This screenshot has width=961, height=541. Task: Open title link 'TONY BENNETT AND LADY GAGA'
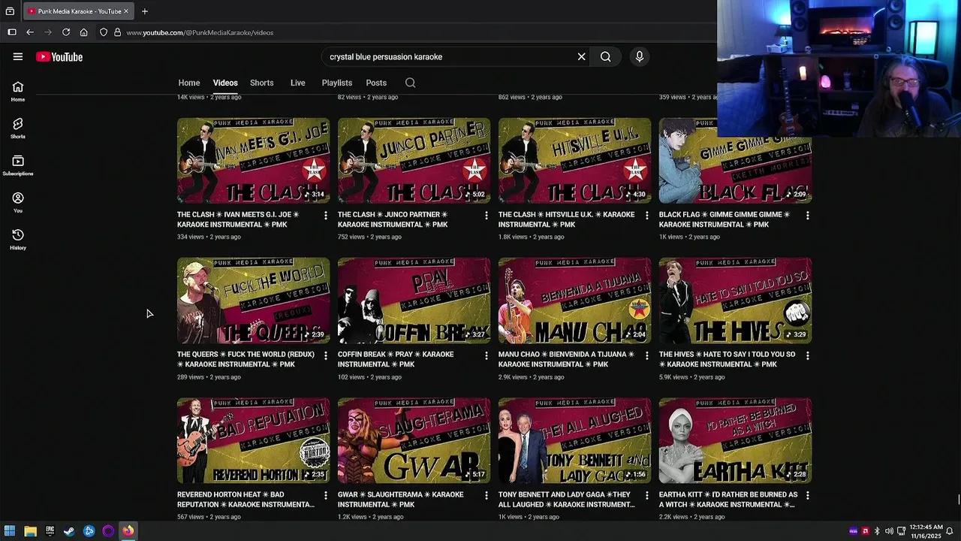coord(567,500)
